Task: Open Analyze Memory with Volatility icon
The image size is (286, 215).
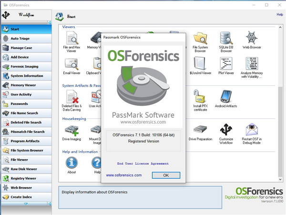Action: 252,64
